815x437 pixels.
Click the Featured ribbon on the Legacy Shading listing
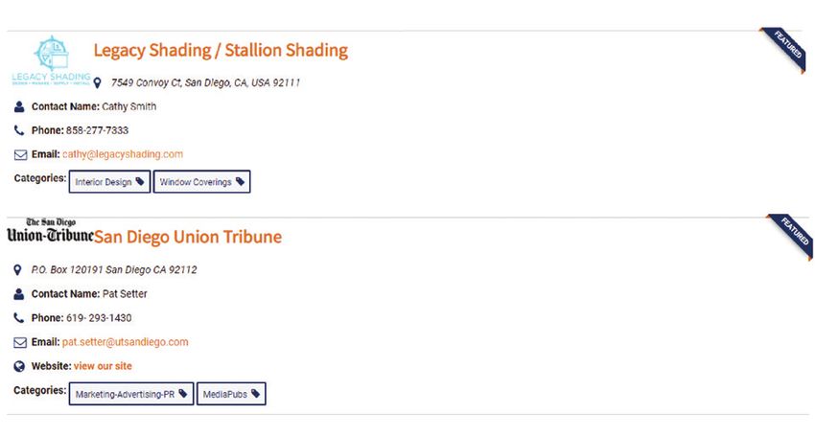click(x=782, y=50)
